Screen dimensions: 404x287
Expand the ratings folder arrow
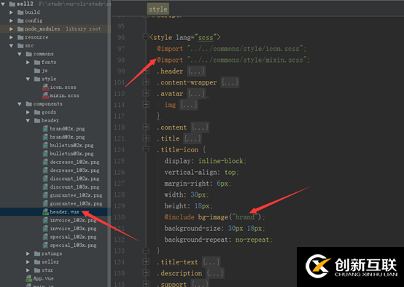click(28, 253)
